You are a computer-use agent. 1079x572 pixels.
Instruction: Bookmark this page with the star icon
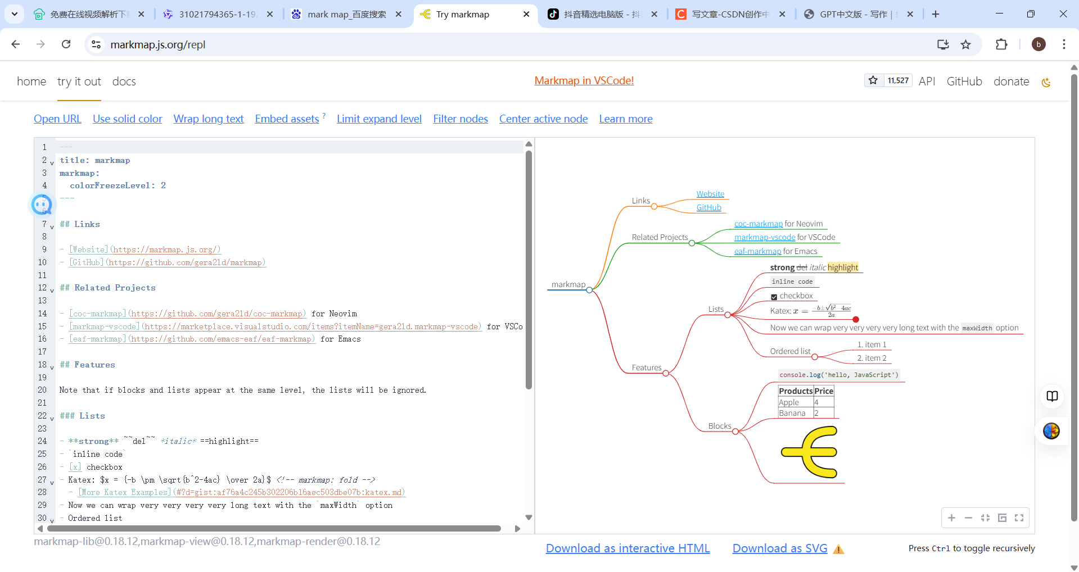pos(966,44)
